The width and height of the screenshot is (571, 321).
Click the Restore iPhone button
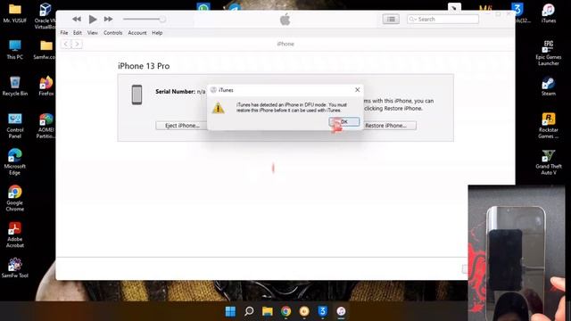386,126
